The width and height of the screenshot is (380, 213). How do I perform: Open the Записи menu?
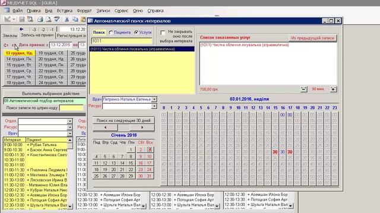[103, 11]
